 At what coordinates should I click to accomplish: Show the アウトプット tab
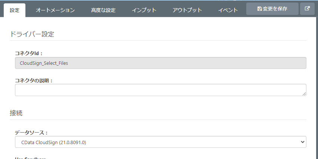187,10
